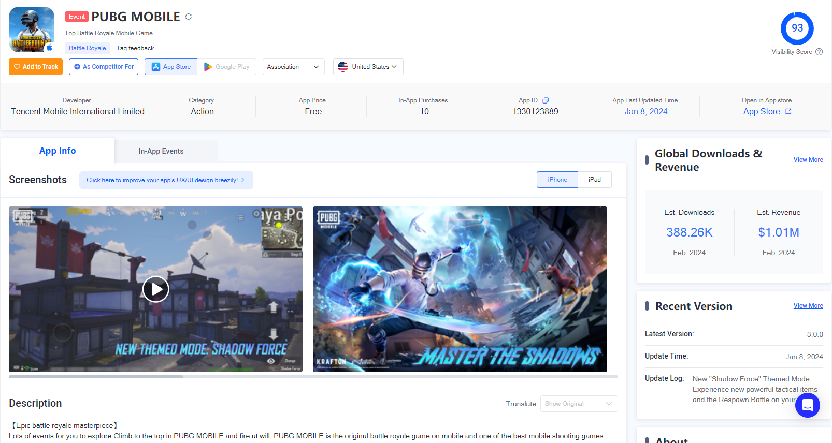Click the Action category value

(x=202, y=111)
